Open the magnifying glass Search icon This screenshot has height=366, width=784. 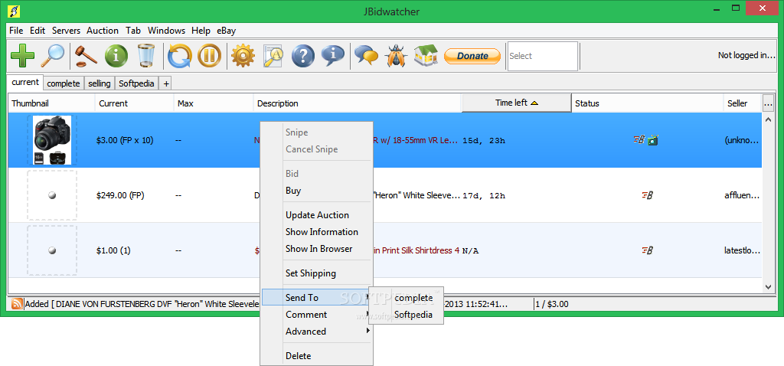tap(52, 55)
